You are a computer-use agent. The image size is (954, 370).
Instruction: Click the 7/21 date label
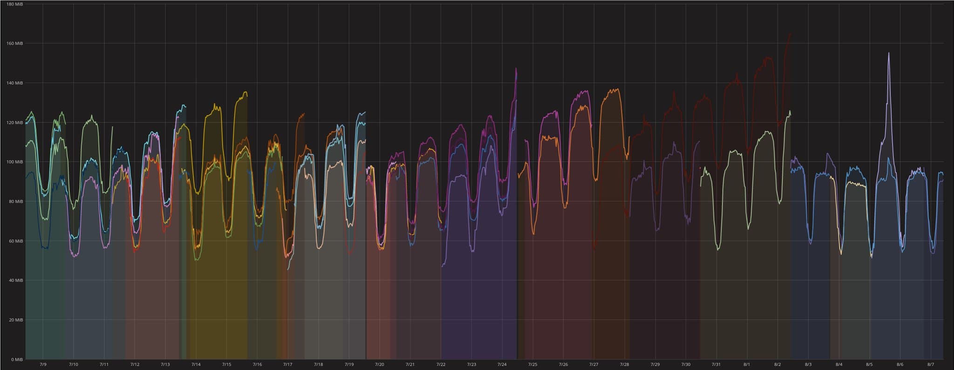(x=410, y=364)
